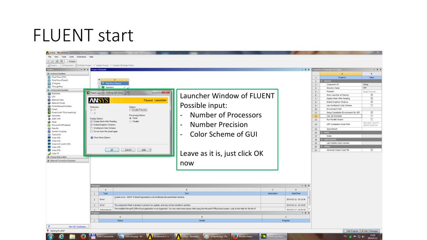Toggle Use Job Scheduler property checkbox

click(372, 116)
